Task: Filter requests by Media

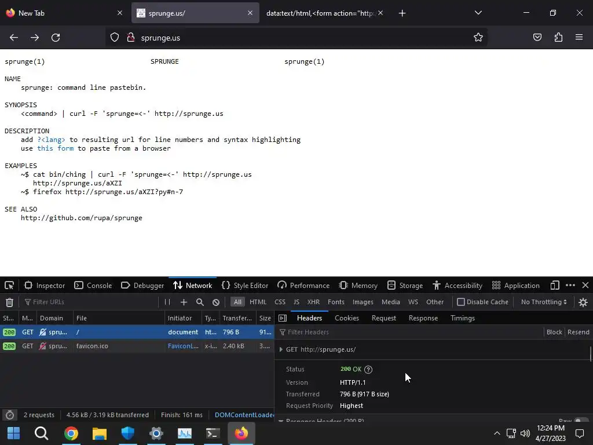Action: tap(391, 302)
